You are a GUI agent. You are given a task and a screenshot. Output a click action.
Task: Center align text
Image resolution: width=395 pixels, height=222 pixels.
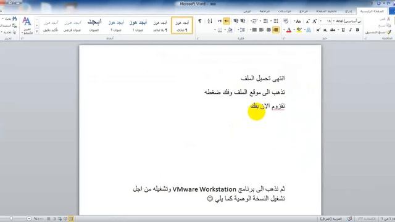click(268, 30)
